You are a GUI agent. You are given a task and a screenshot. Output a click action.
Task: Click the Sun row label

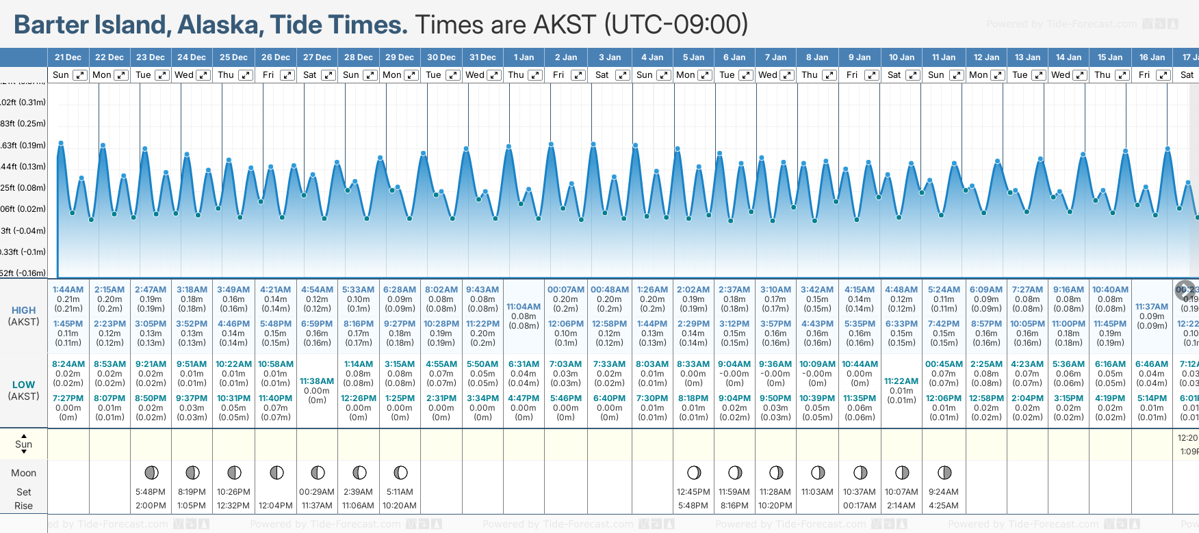[24, 444]
